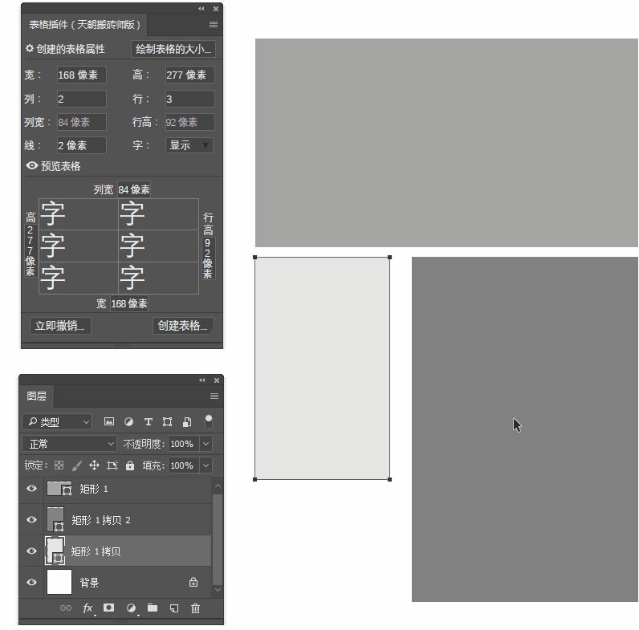Collapse the table plugin panel
This screenshot has height=630, width=639.
201,9
